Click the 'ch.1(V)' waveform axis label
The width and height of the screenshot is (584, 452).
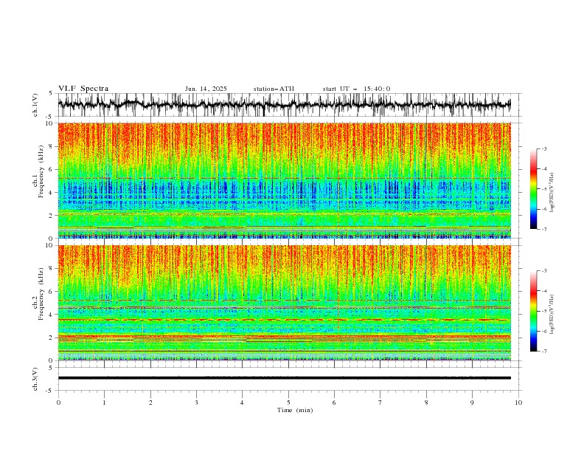pos(35,105)
